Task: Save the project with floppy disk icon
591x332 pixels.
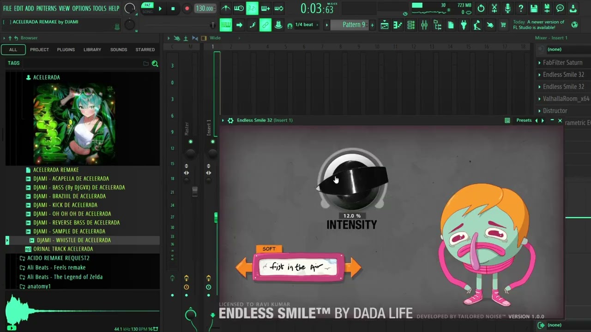Action: (534, 8)
